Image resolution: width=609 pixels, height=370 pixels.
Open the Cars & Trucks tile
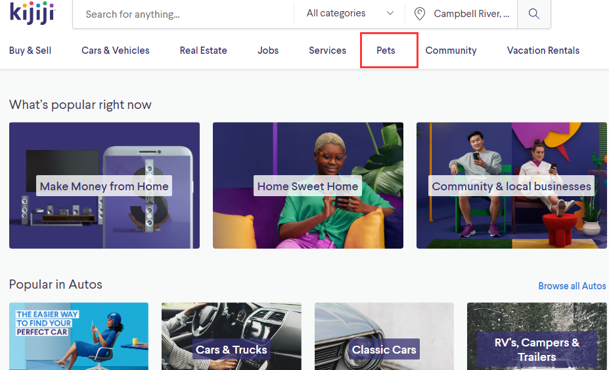tap(231, 349)
